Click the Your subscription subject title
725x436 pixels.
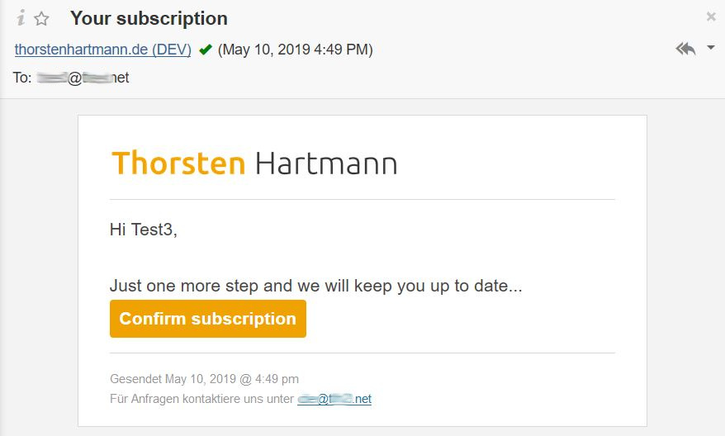click(149, 18)
